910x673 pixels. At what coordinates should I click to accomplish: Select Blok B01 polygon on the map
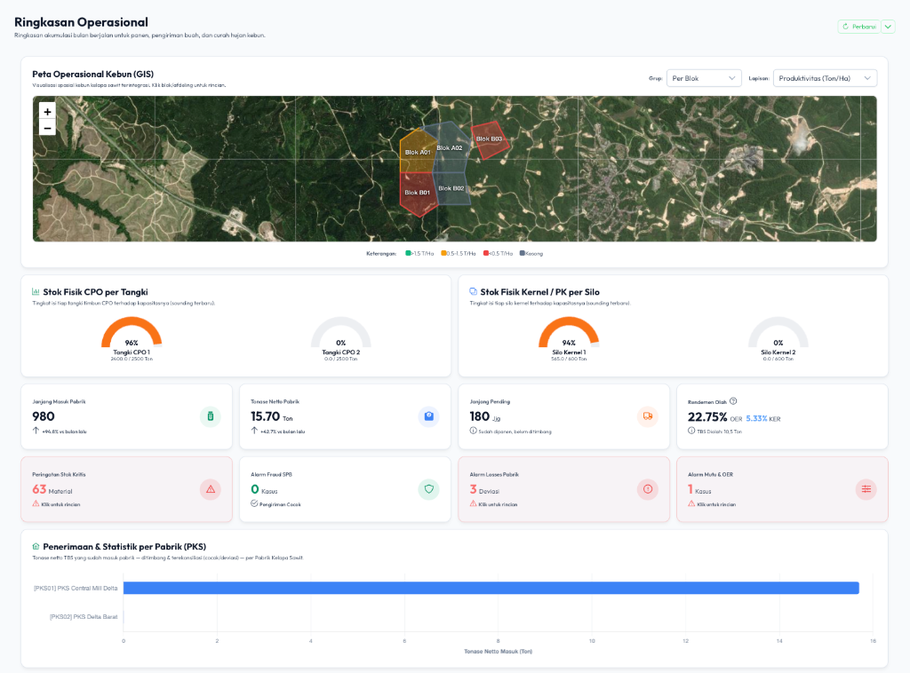[418, 193]
